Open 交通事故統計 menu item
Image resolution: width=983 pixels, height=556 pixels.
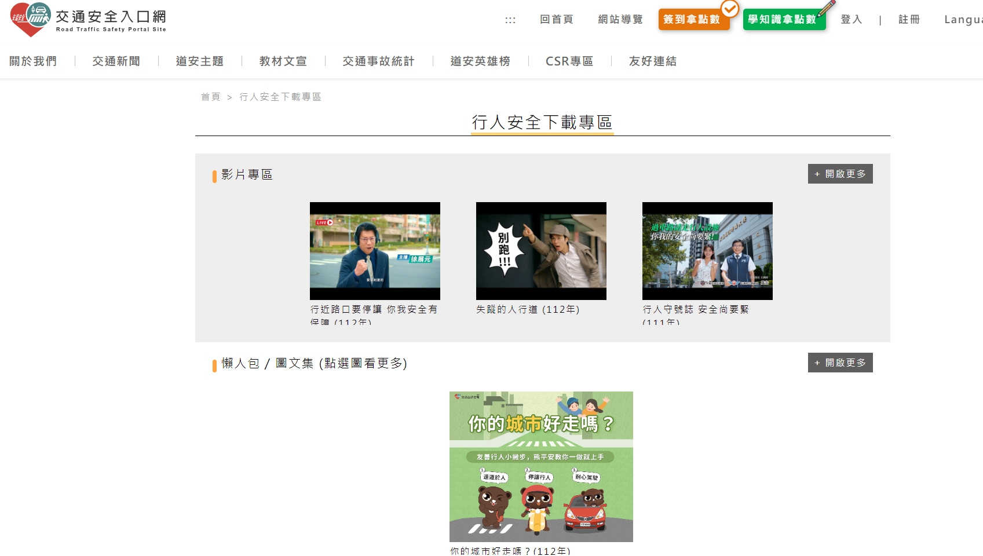(x=379, y=61)
